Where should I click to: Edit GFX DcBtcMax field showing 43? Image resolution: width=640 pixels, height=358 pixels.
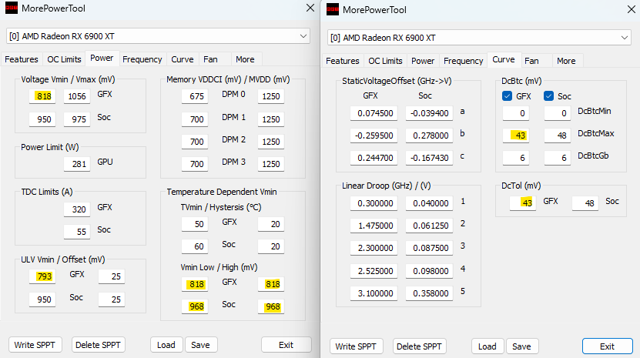(516, 136)
